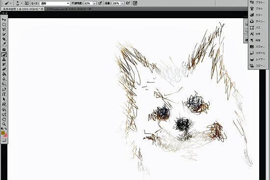Open the Brush Presets panel (top entry)
The height and width of the screenshot is (180, 270).
point(258,2)
